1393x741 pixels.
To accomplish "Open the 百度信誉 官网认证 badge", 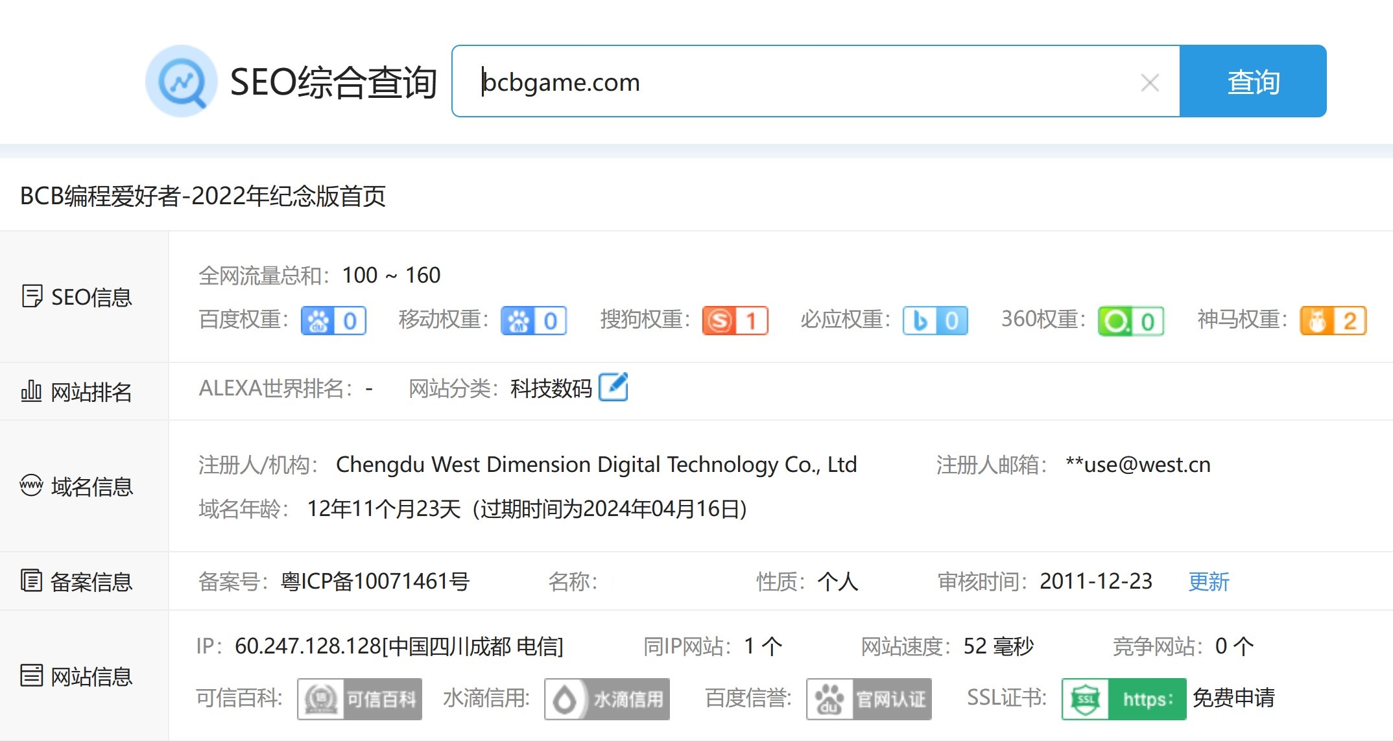I will [869, 699].
